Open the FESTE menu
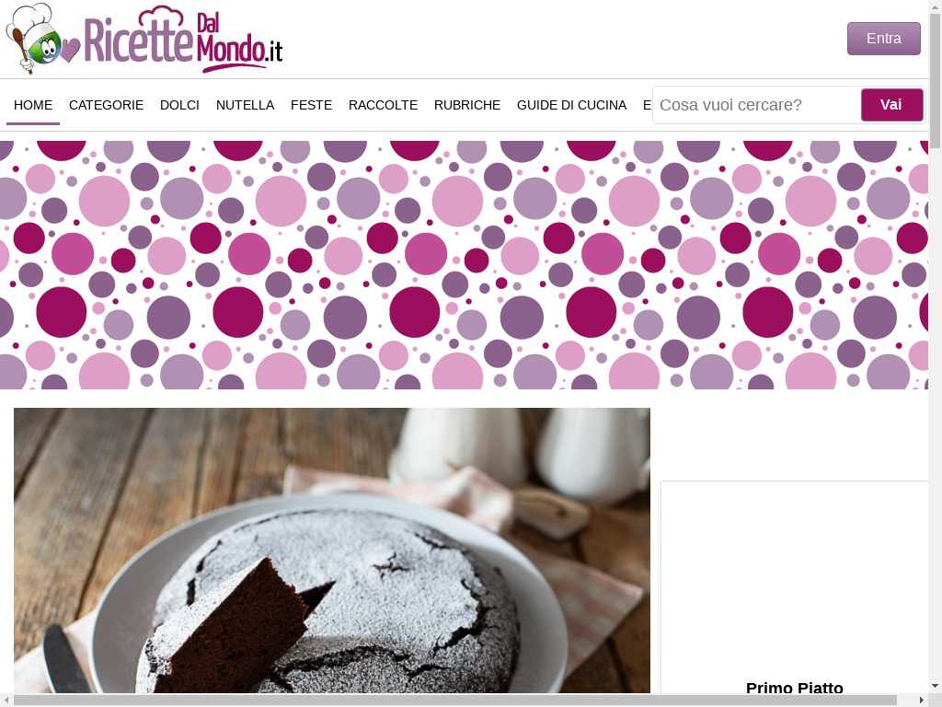The height and width of the screenshot is (707, 942). tap(311, 105)
